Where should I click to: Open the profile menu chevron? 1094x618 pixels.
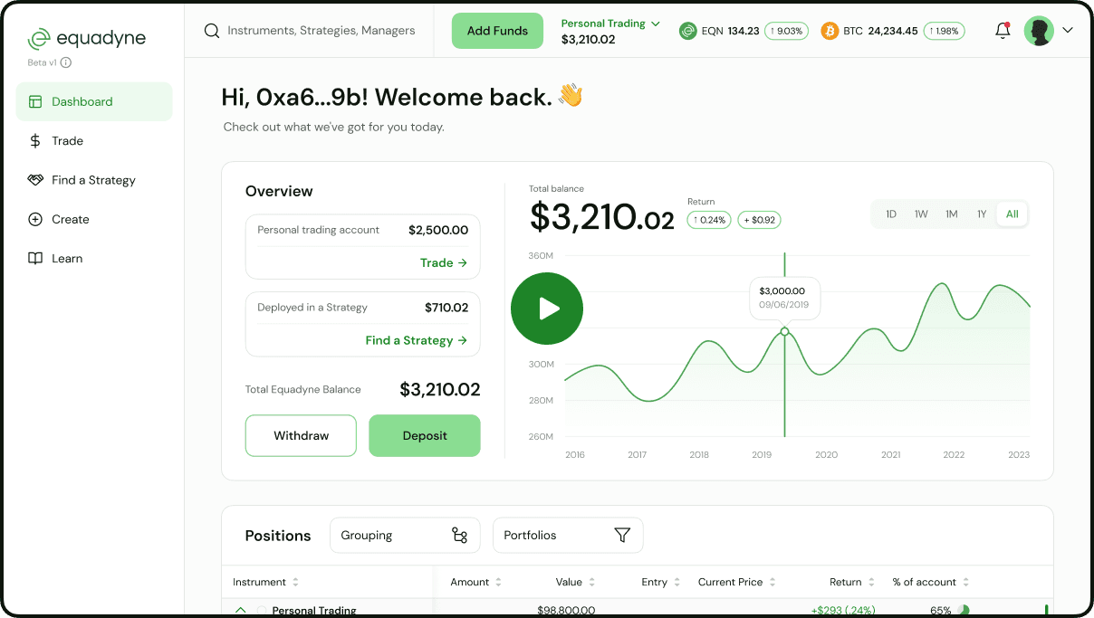[x=1068, y=31]
